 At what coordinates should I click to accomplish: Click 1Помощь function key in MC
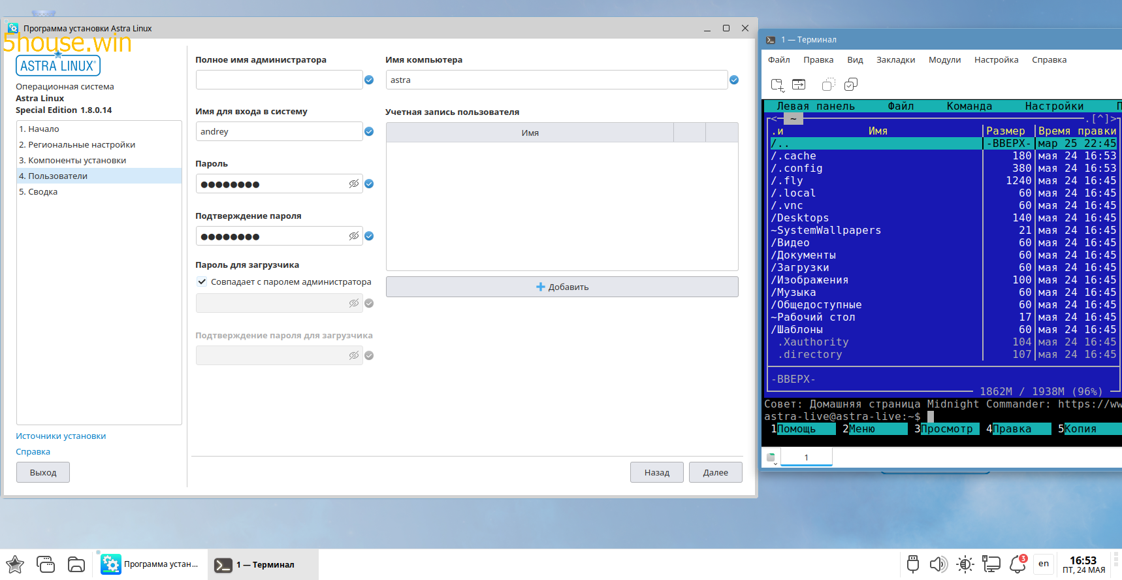[803, 428]
